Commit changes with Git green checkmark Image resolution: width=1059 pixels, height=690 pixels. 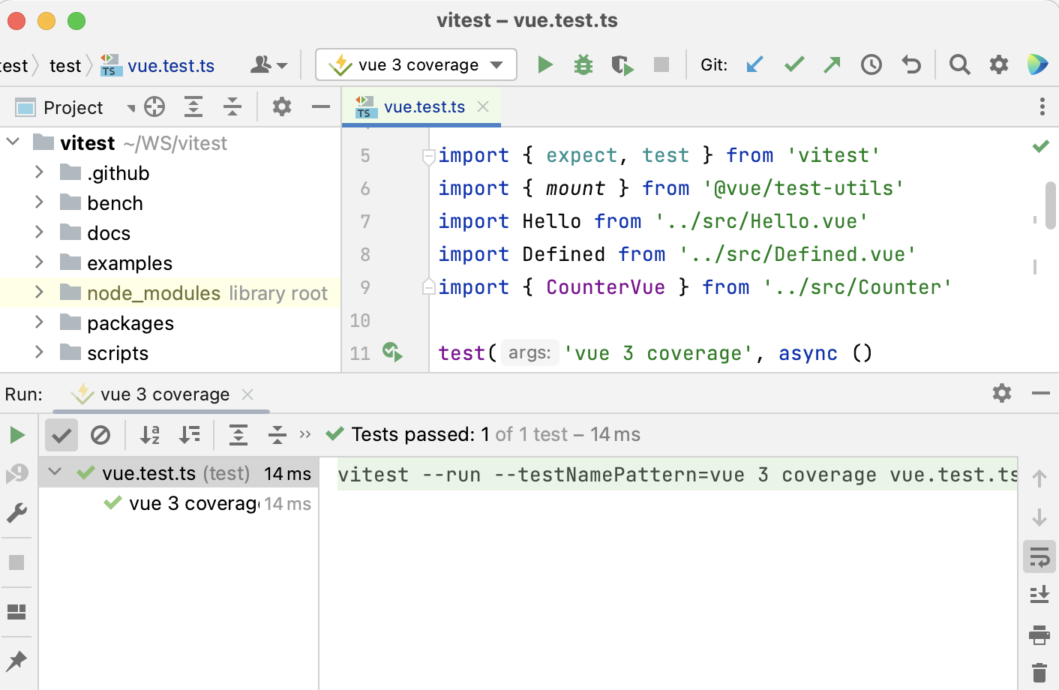tap(794, 65)
